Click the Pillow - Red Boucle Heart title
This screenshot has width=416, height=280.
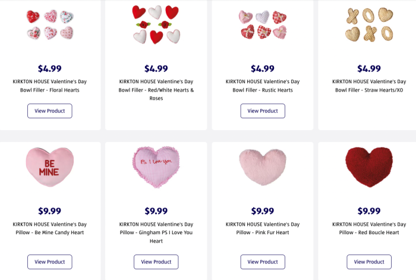[x=369, y=228]
